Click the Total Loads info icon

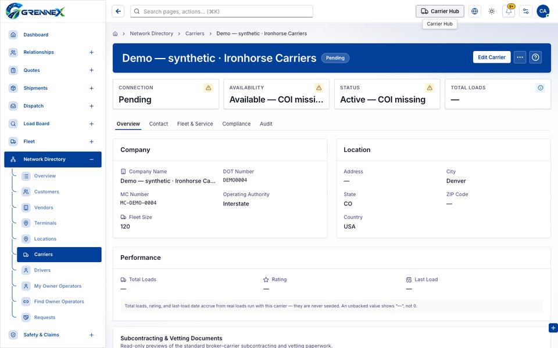coord(541,88)
